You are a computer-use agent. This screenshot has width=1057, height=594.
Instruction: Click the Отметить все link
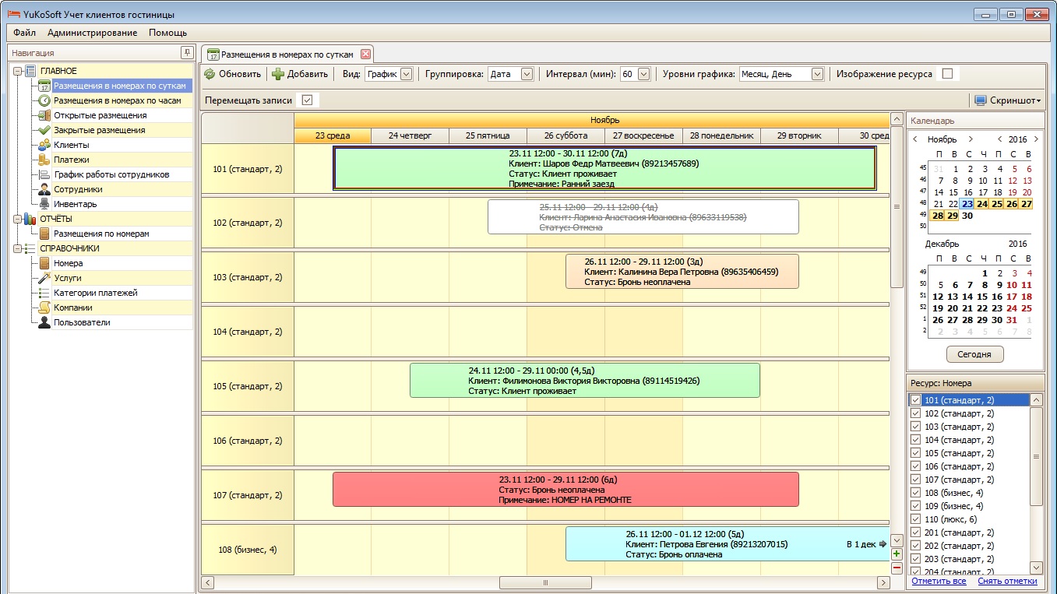pyautogui.click(x=939, y=581)
